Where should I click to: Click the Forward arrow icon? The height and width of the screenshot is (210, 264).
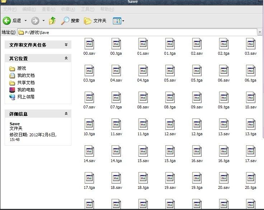tap(35, 21)
